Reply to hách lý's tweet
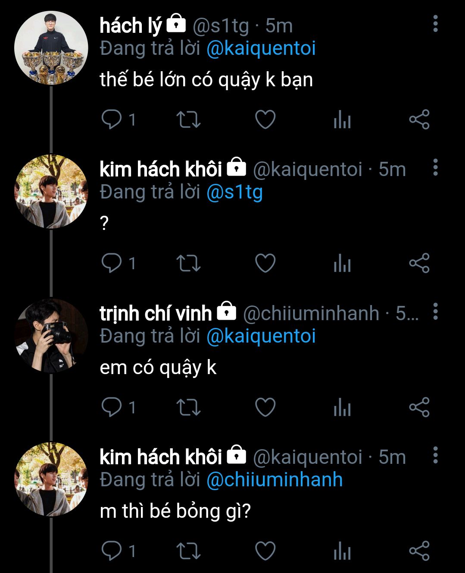 coord(111,120)
